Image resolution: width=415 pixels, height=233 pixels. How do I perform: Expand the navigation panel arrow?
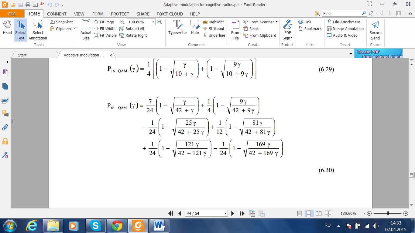pos(8,62)
